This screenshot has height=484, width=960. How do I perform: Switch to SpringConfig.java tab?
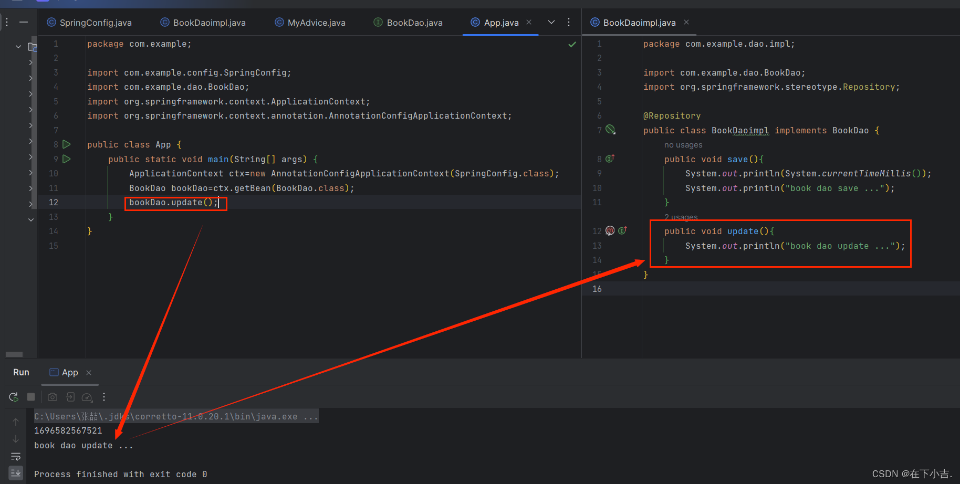[x=89, y=23]
